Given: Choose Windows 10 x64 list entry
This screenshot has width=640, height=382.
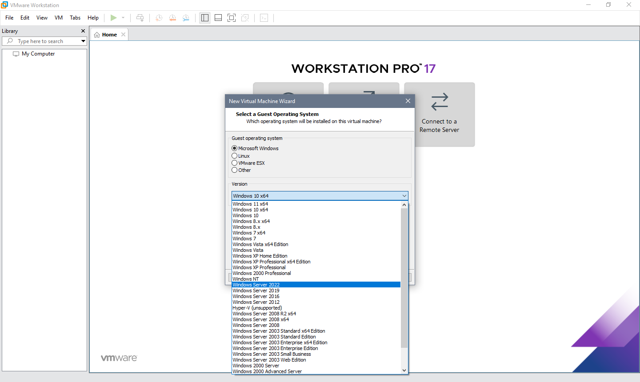Looking at the screenshot, I should click(316, 210).
